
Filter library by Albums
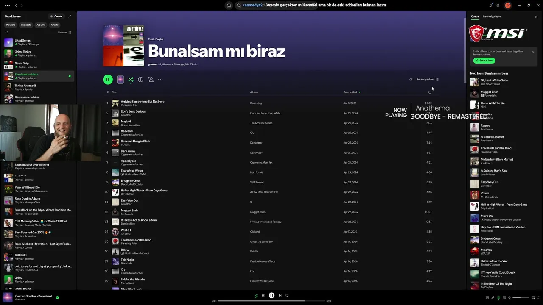(41, 25)
